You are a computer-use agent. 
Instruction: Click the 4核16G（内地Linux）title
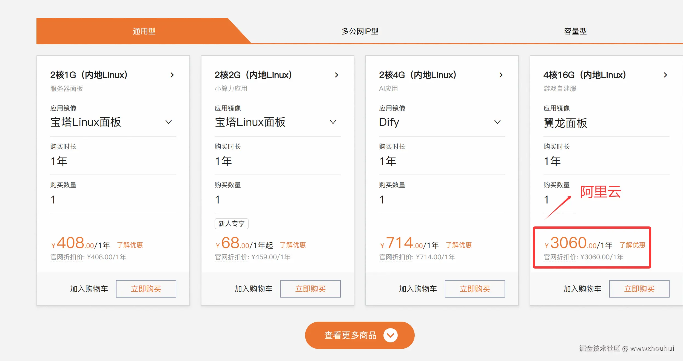tap(585, 75)
